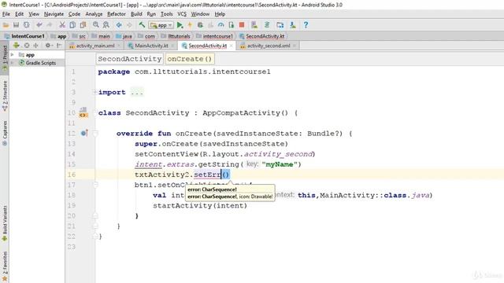Open the Analyze menu

coord(94,14)
